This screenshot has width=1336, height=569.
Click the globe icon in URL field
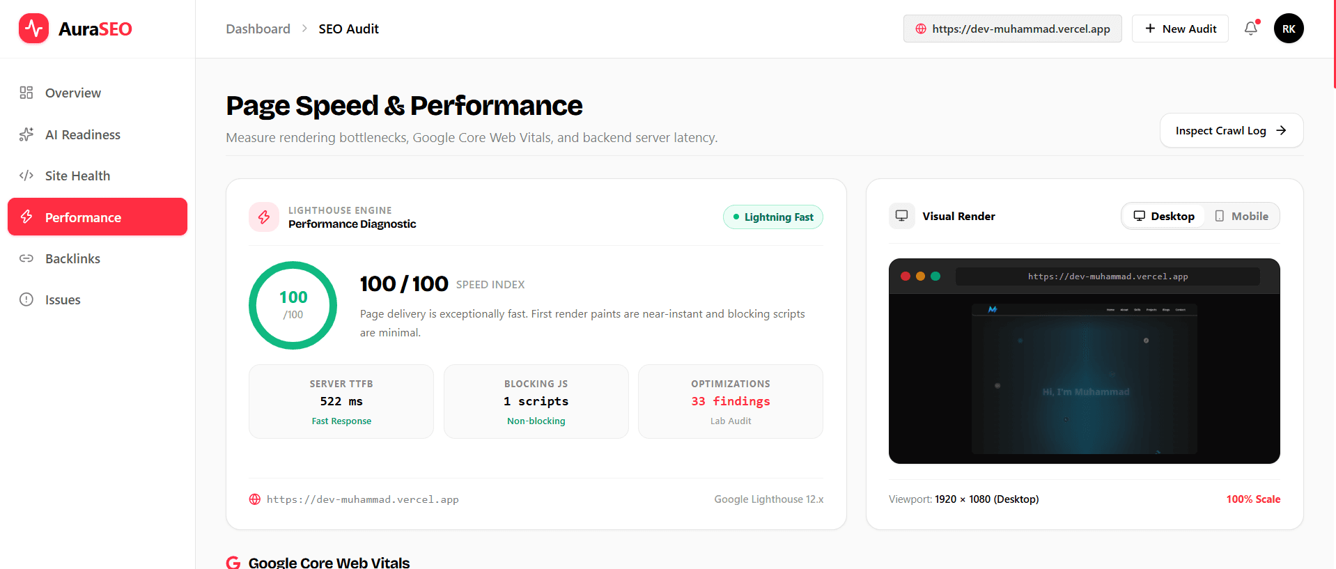pos(921,29)
